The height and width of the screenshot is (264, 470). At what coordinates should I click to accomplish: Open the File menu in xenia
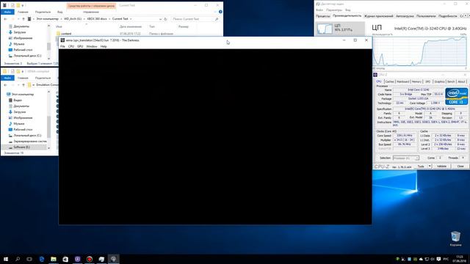(x=62, y=46)
